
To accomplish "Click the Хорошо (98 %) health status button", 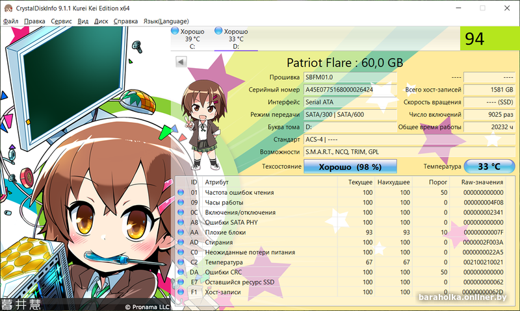I will click(x=350, y=167).
